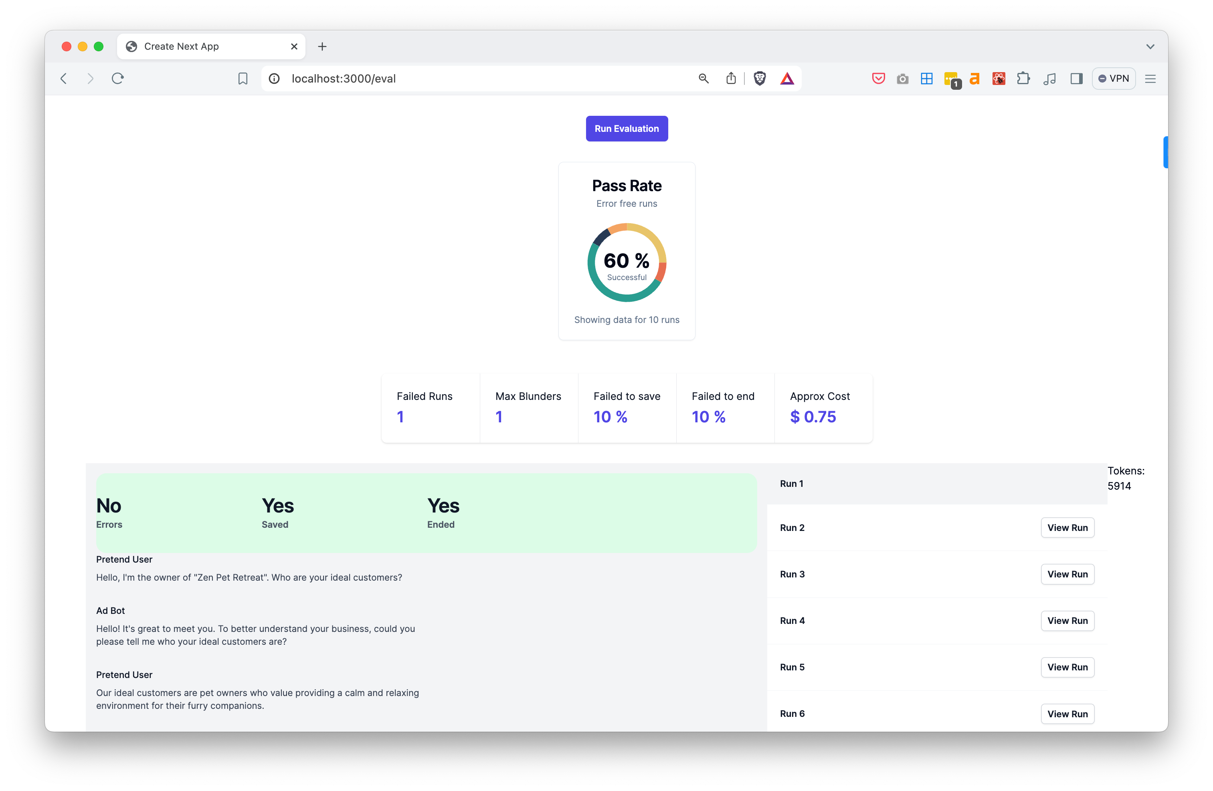Open the media control music note icon
Screen dimensions: 1213x791
tap(1049, 79)
